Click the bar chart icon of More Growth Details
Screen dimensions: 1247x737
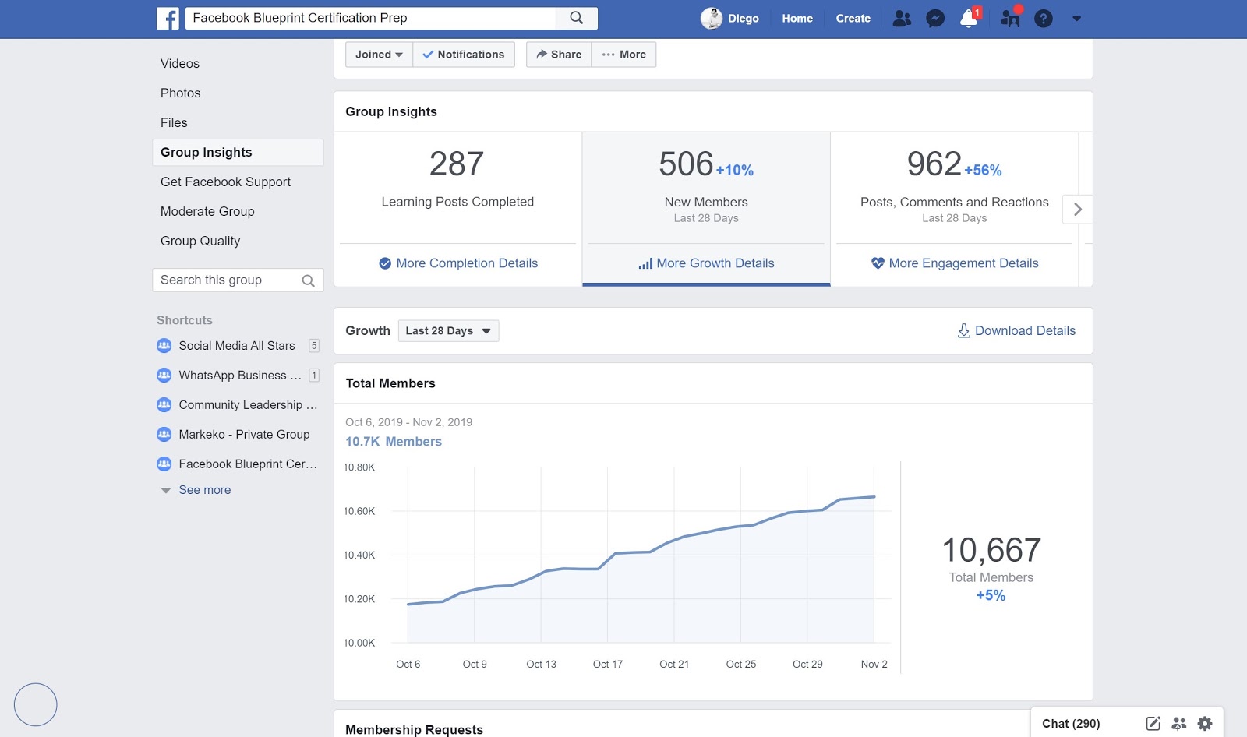[645, 263]
